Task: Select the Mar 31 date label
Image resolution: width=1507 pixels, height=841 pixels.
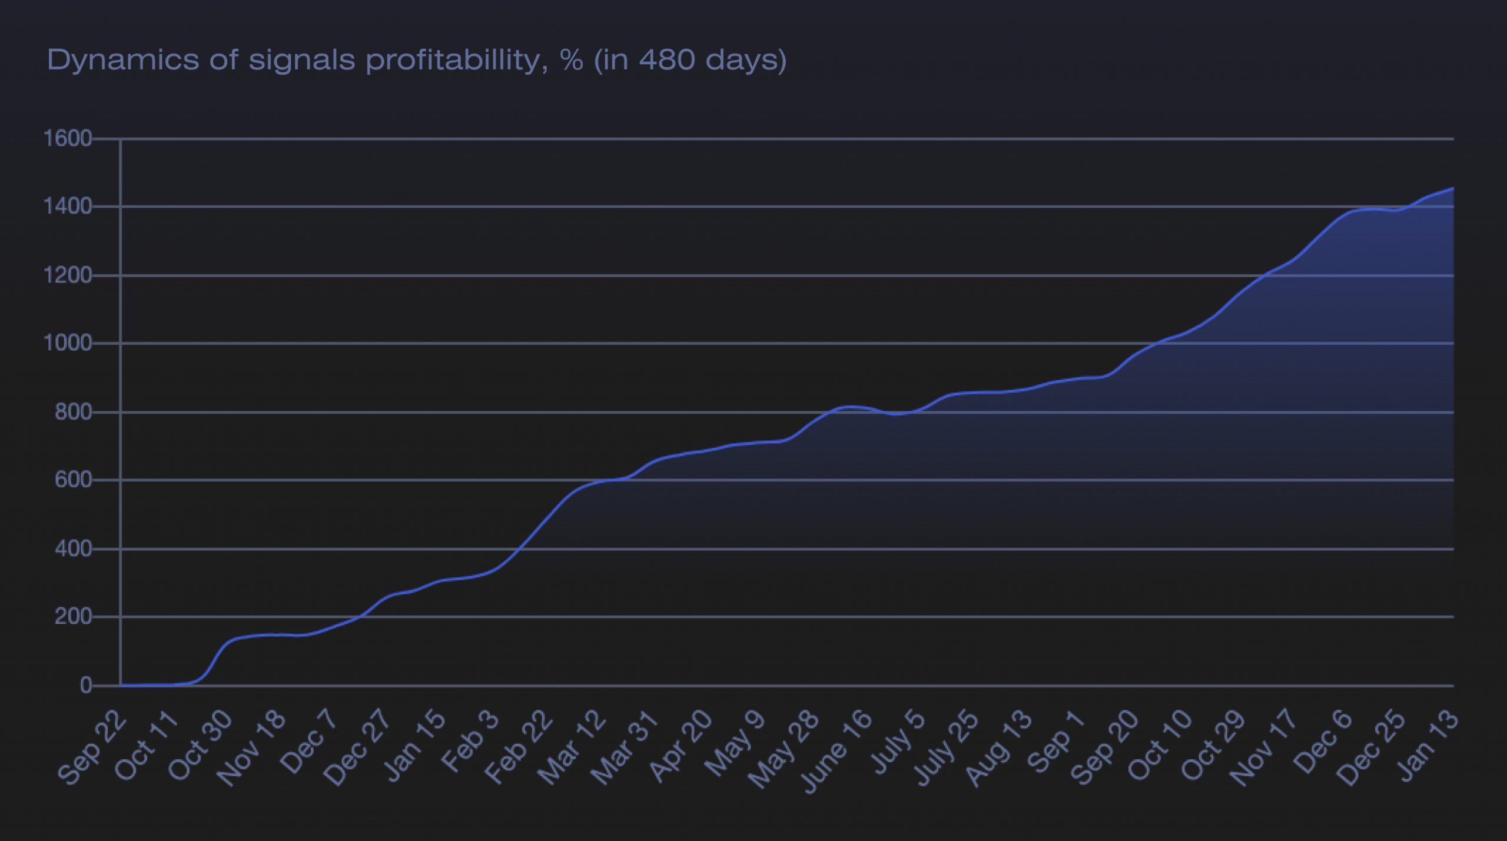Action: (x=624, y=748)
